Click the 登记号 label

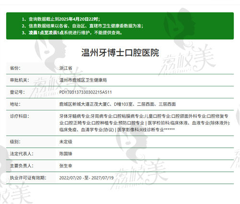(x=17, y=92)
